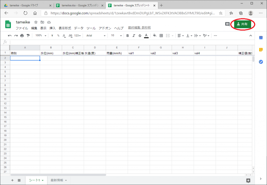The width and height of the screenshot is (267, 185).
Task: Click the print icon
Action: 22,36
